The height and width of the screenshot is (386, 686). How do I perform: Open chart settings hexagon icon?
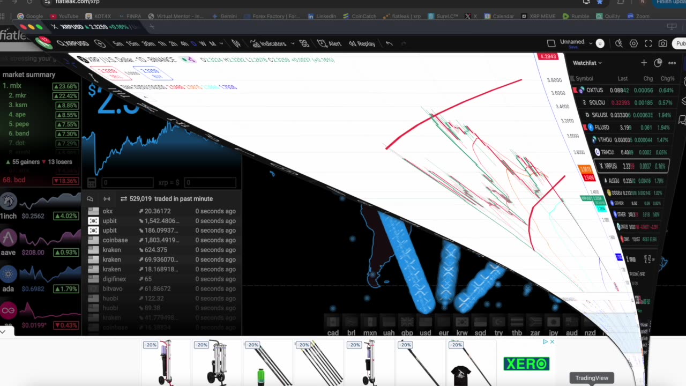633,43
